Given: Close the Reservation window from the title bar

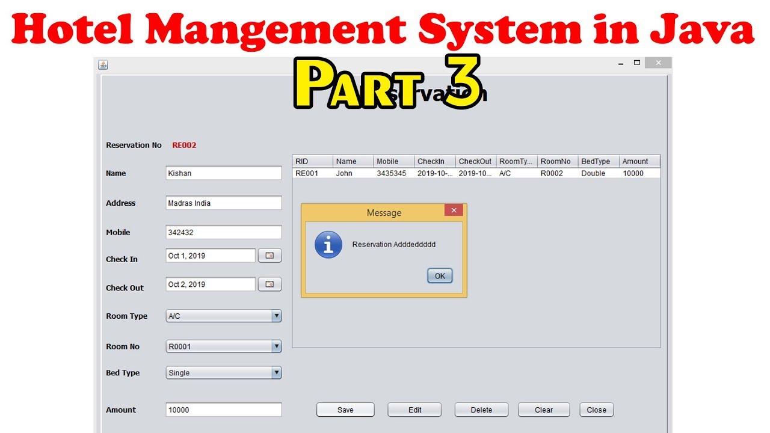Looking at the screenshot, I should pyautogui.click(x=658, y=63).
